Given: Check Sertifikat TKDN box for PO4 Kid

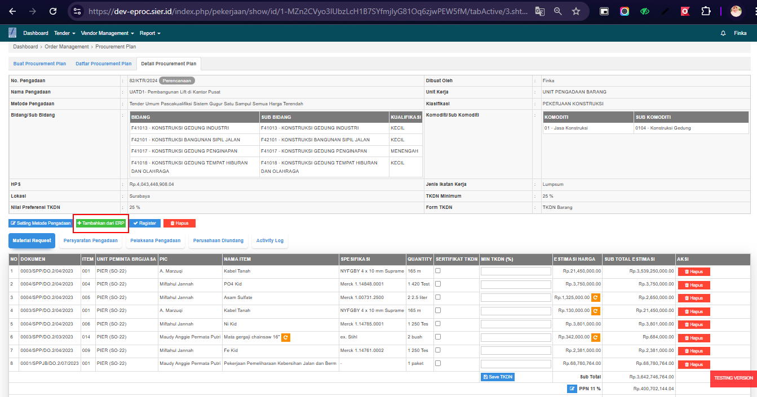Looking at the screenshot, I should coord(438,284).
